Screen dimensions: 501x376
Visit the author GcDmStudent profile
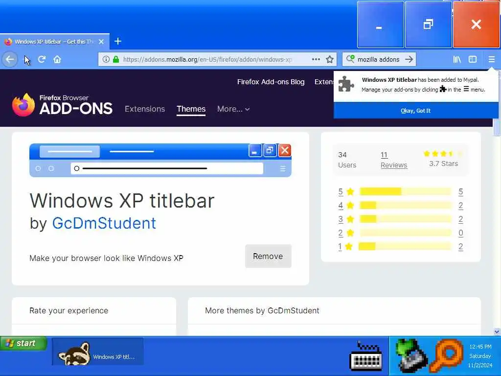(x=104, y=223)
